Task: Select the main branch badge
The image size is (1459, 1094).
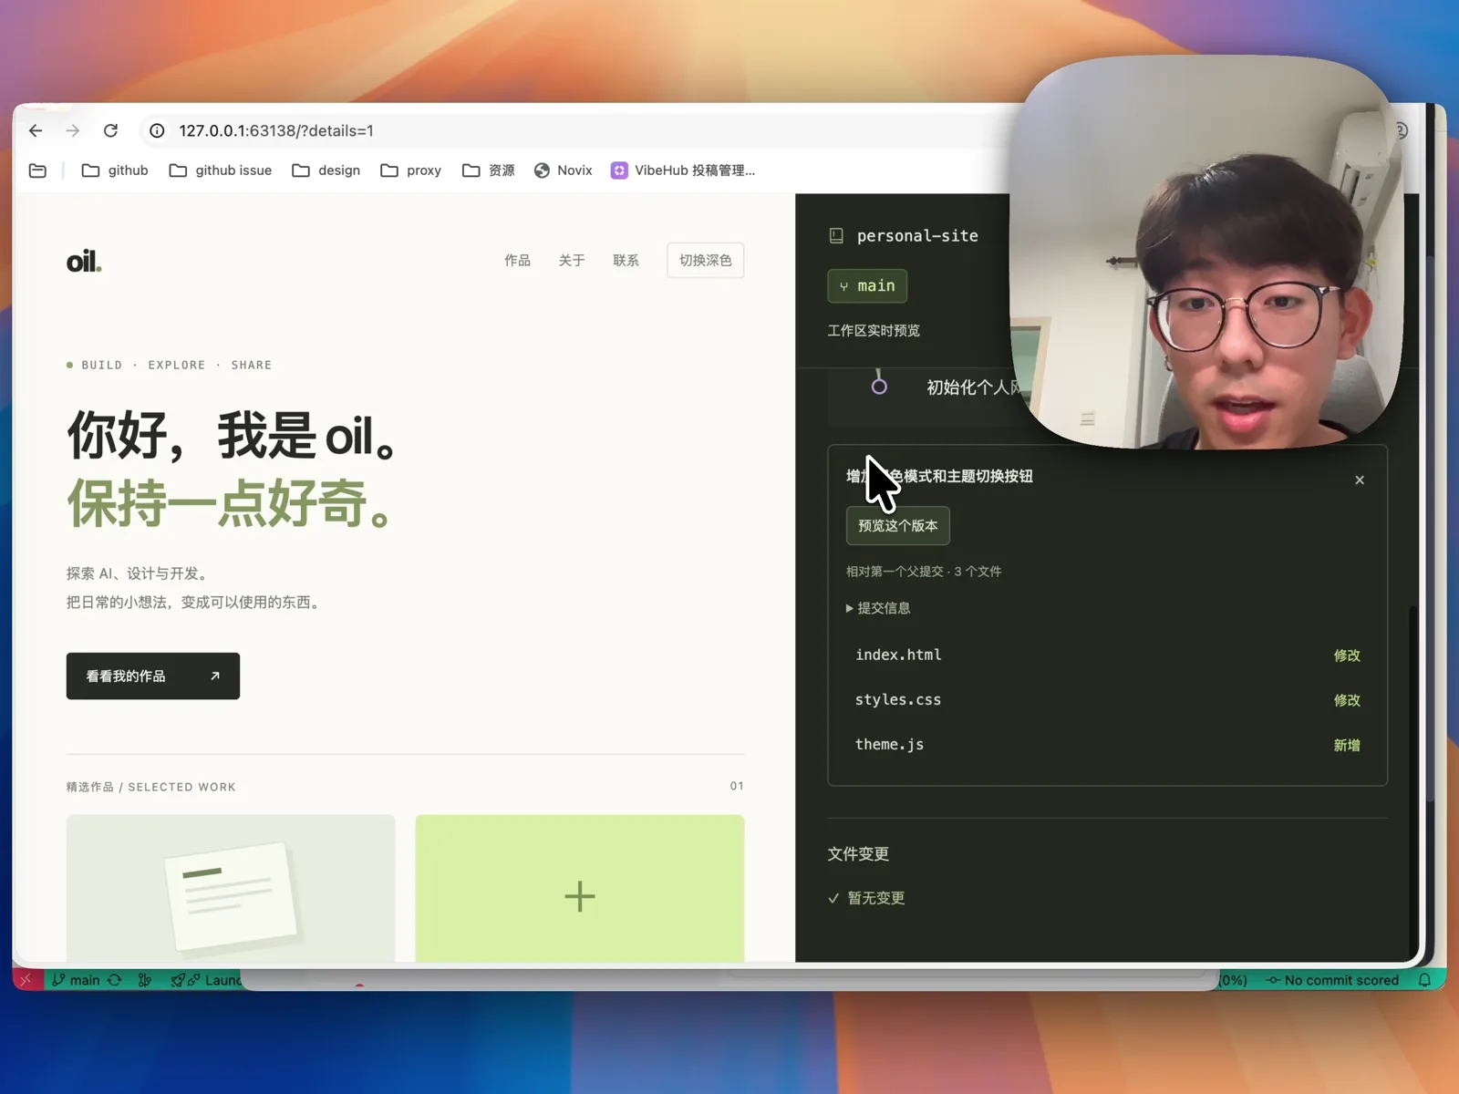Action: coord(867,286)
